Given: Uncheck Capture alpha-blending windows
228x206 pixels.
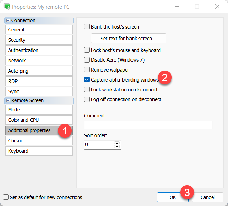Looking at the screenshot, I should click(x=87, y=80).
